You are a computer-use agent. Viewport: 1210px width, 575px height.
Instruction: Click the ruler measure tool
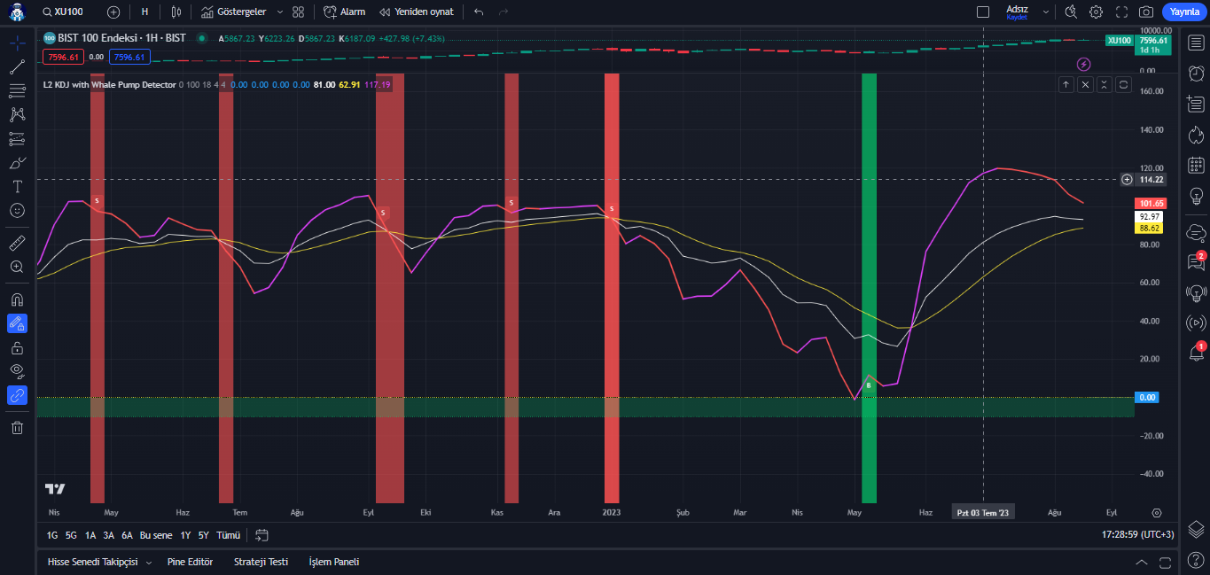click(x=17, y=243)
